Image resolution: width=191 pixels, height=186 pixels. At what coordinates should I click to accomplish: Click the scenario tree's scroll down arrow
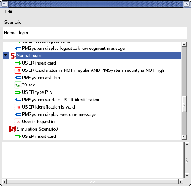[x=184, y=137]
